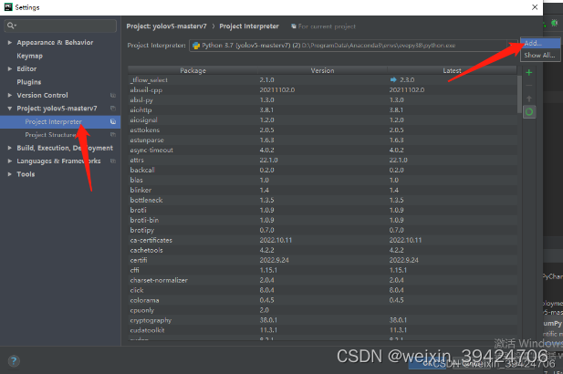Select the aiosignal package row
Image resolution: width=563 pixels, height=374 pixels.
322,119
